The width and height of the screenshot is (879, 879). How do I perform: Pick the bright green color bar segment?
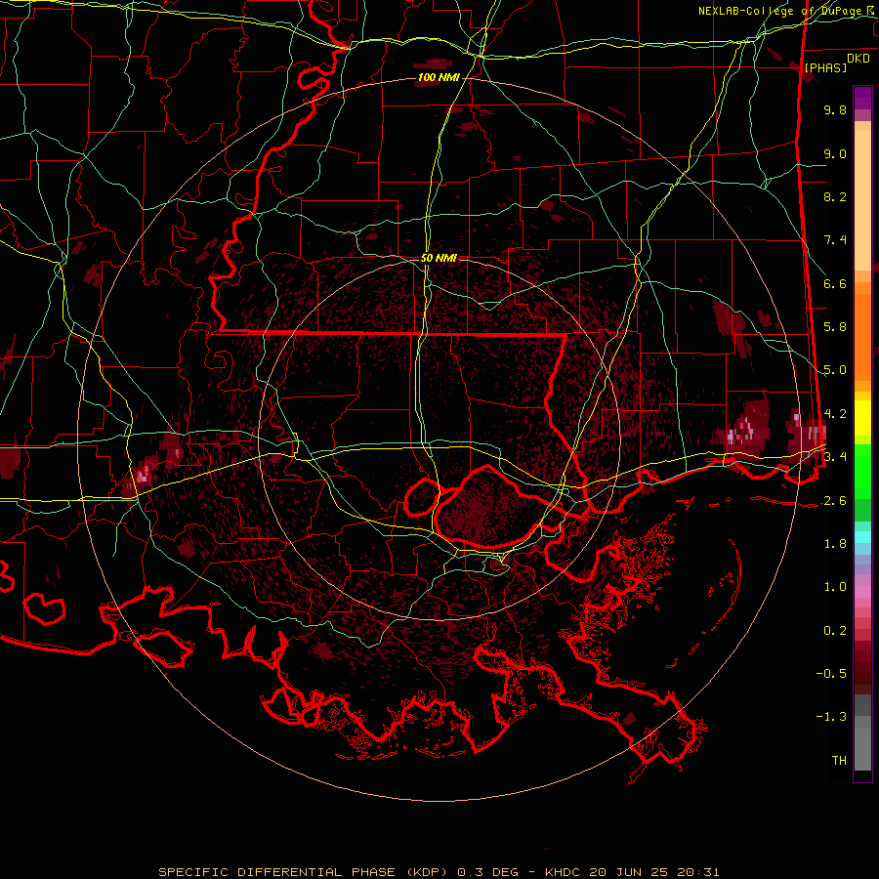click(862, 472)
